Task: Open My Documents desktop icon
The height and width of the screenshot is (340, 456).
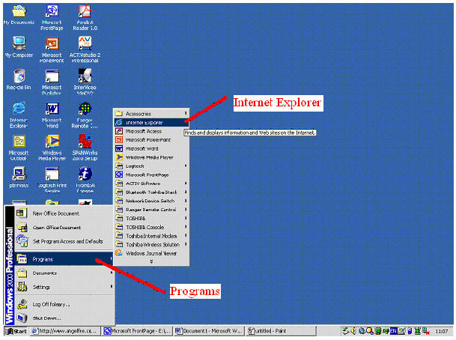Action: [19, 15]
